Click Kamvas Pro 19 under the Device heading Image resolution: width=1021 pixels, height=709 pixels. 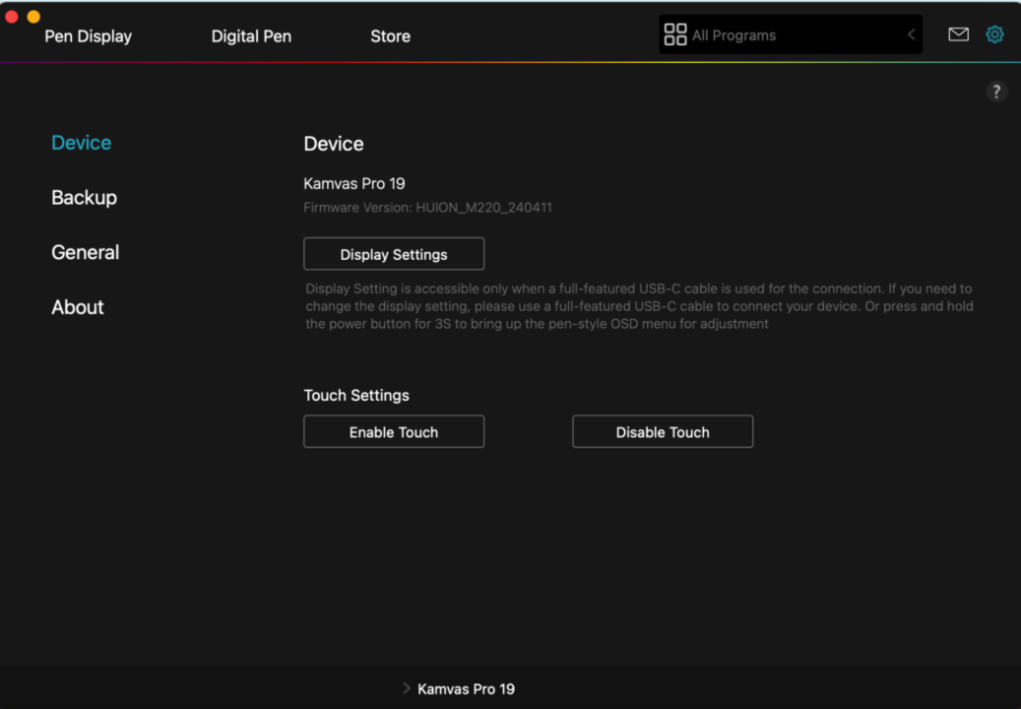pyautogui.click(x=354, y=183)
